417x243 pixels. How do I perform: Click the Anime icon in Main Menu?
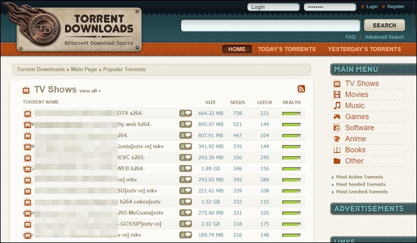coord(337,139)
